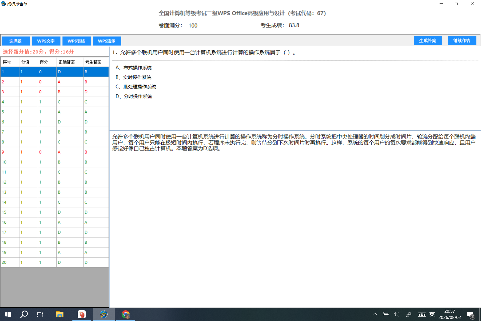Image resolution: width=481 pixels, height=321 pixels.
Task: Select question row 17 in the list
Action: 55,232
